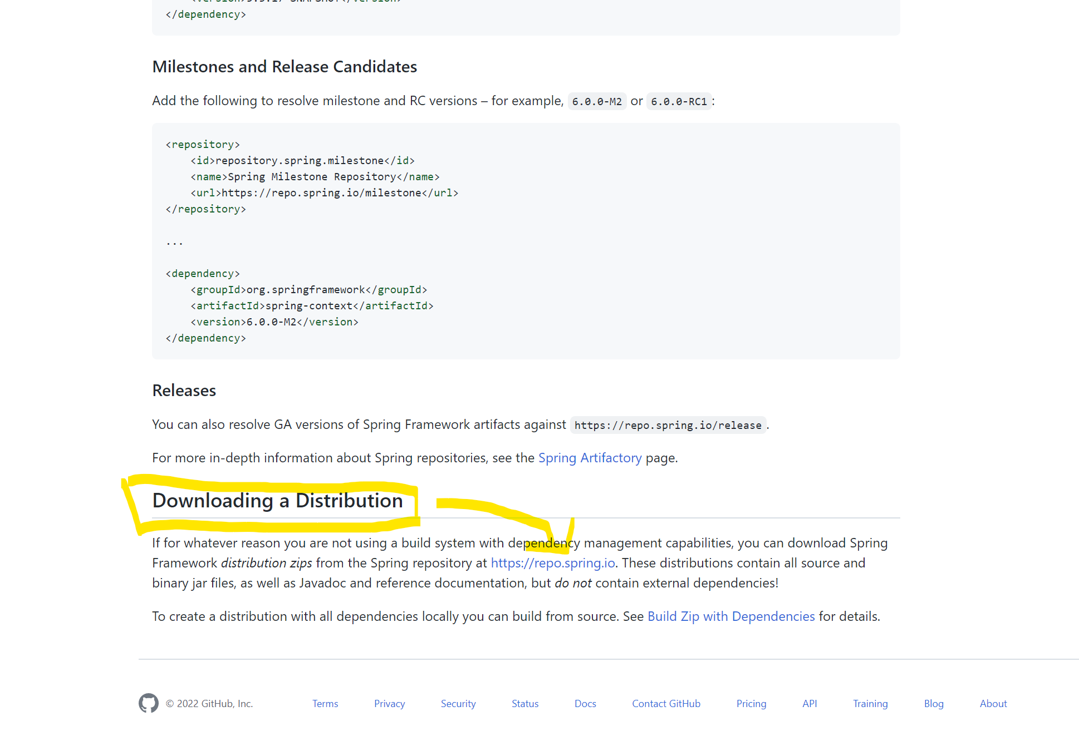Click the GitHub logo icon in footer
The height and width of the screenshot is (731, 1079).
[149, 703]
